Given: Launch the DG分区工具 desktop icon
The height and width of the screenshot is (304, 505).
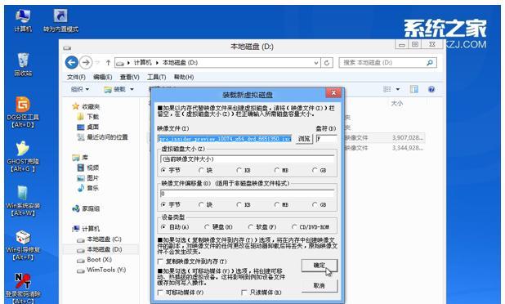Looking at the screenshot, I should (23, 112).
